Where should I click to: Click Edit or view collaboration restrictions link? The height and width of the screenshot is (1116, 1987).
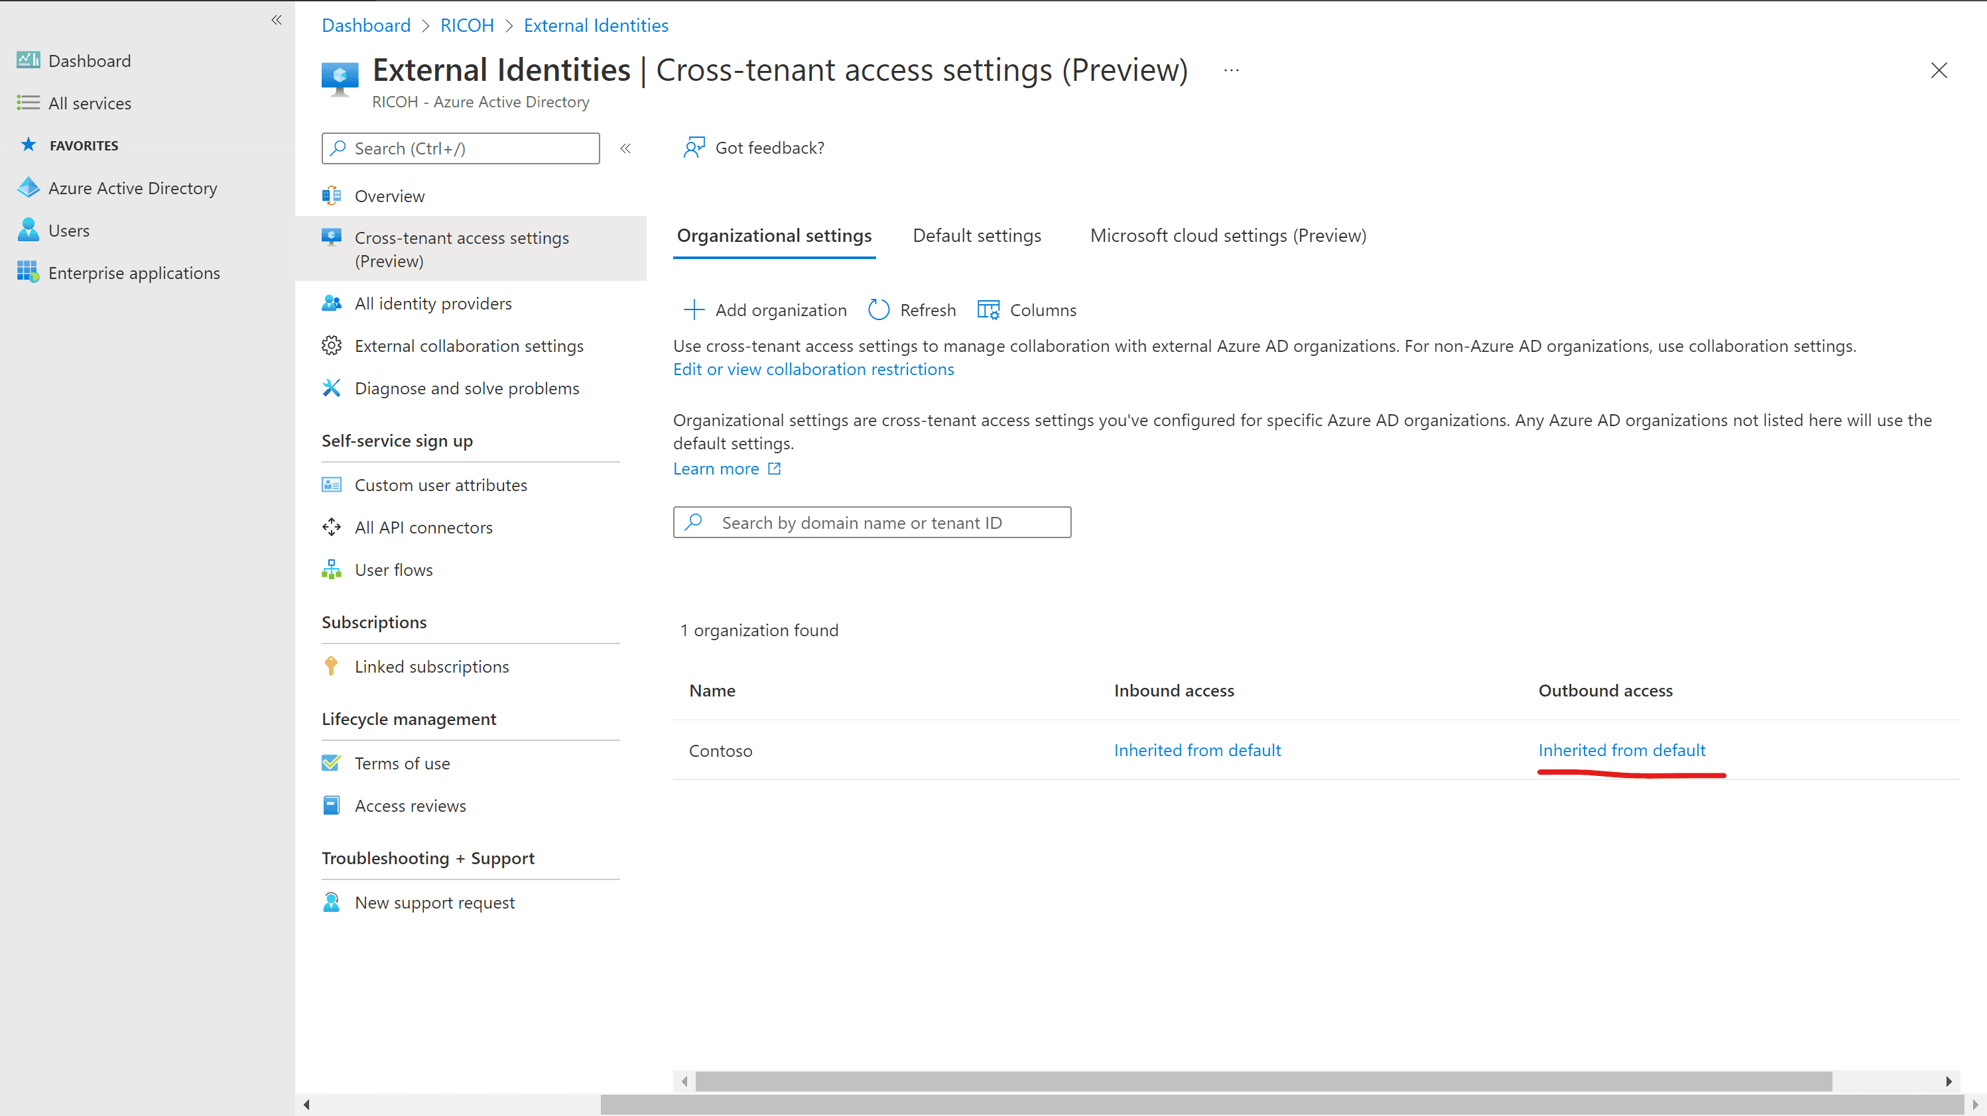pos(813,369)
